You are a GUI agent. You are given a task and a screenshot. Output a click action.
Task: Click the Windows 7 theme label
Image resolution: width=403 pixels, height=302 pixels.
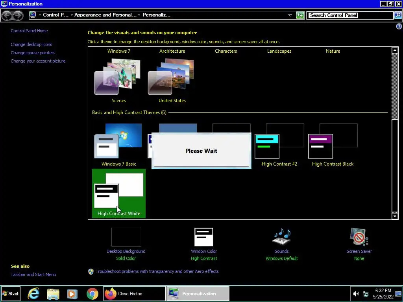pyautogui.click(x=119, y=51)
